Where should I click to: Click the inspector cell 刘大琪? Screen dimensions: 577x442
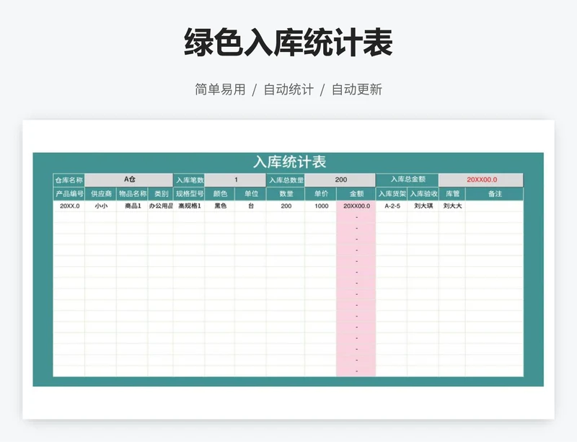(423, 206)
